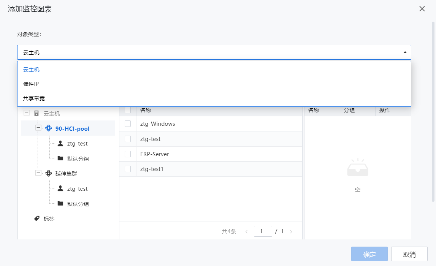Toggle the select-all checkbox in 名称 header

[128, 110]
